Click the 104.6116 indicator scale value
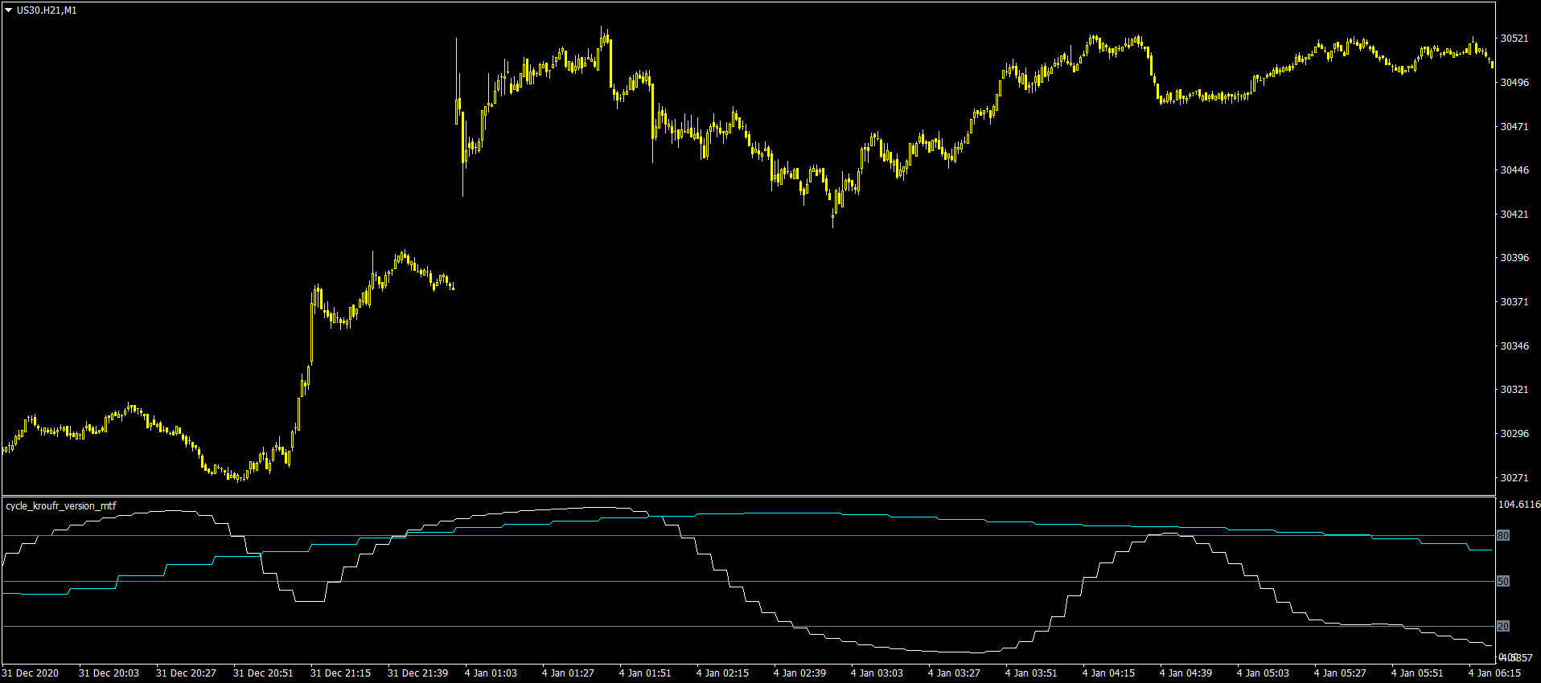1541x683 pixels. [x=1519, y=505]
